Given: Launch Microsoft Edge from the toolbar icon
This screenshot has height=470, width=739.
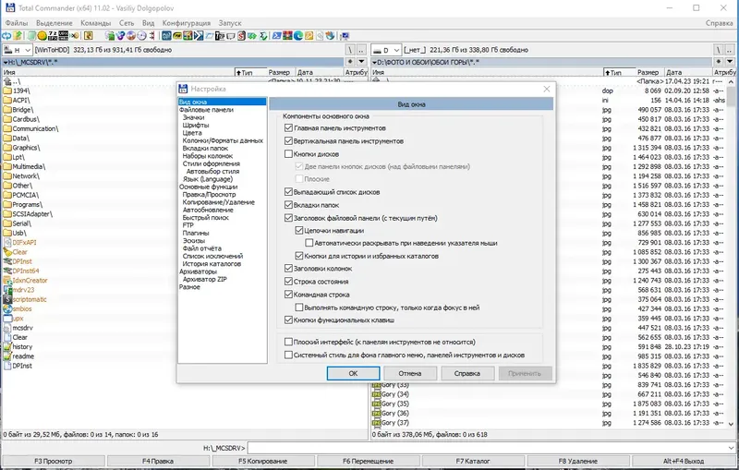Looking at the screenshot, I should 297,35.
